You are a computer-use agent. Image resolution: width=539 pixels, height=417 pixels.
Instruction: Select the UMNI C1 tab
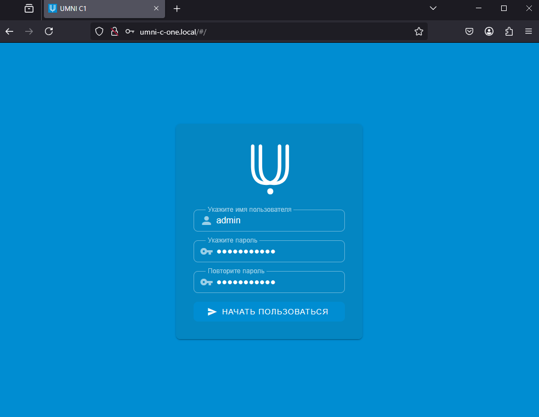104,9
